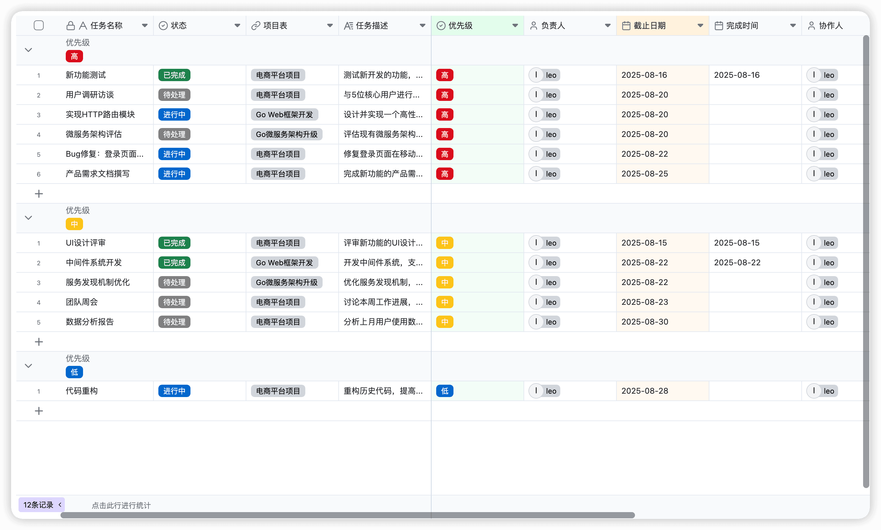Open linked 电商平台项目 in 用户调研访谈 row
881x530 pixels.
point(278,95)
